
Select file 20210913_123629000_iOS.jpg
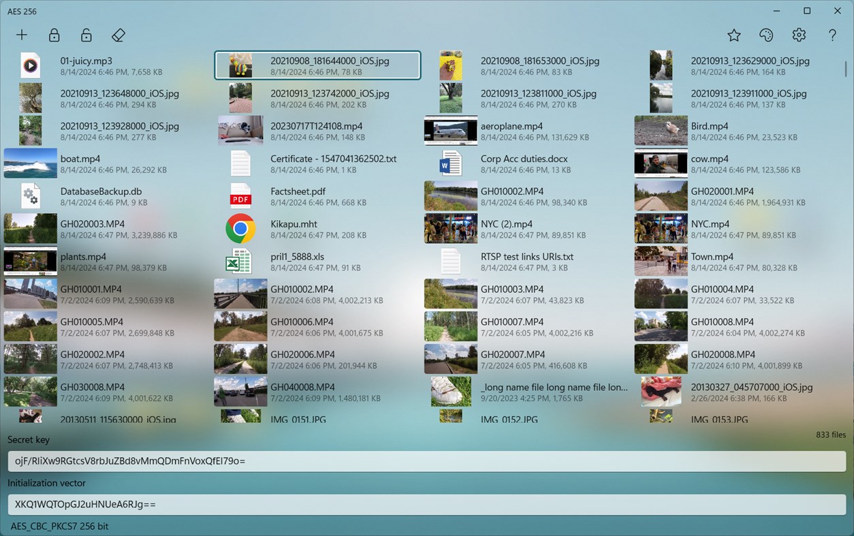[x=738, y=65]
